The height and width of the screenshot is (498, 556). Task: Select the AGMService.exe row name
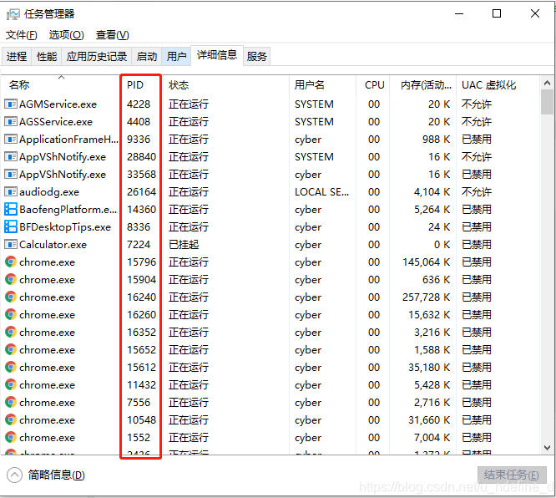click(58, 104)
